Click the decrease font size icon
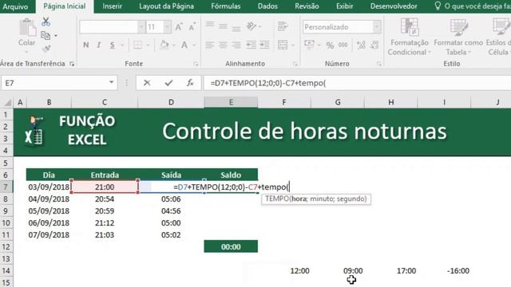 pos(192,27)
